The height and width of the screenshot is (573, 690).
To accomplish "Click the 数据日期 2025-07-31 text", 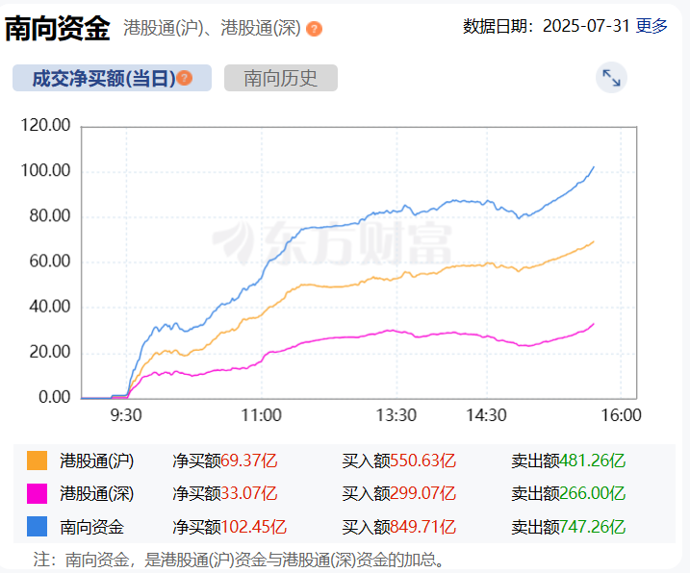I will point(546,26).
